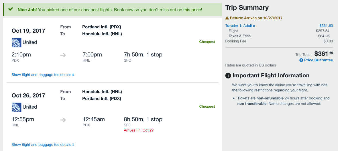
Task: Click the dollar badge icon for Price Guarantee
Action: [301, 60]
